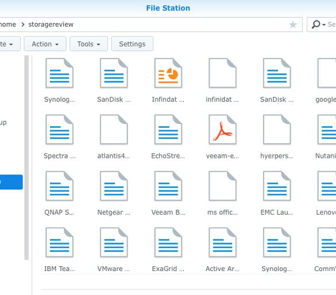Select the VMware document file

point(114,242)
